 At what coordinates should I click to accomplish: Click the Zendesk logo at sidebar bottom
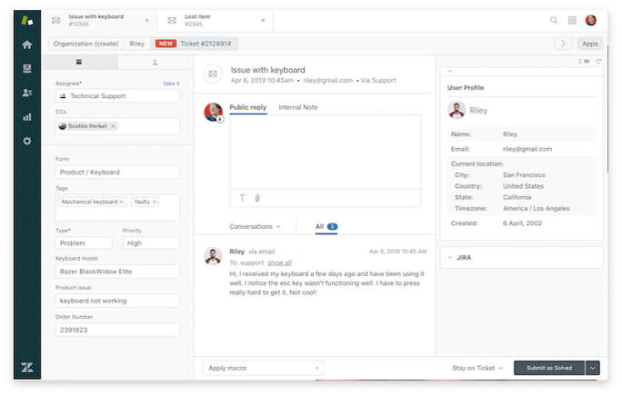point(27,367)
